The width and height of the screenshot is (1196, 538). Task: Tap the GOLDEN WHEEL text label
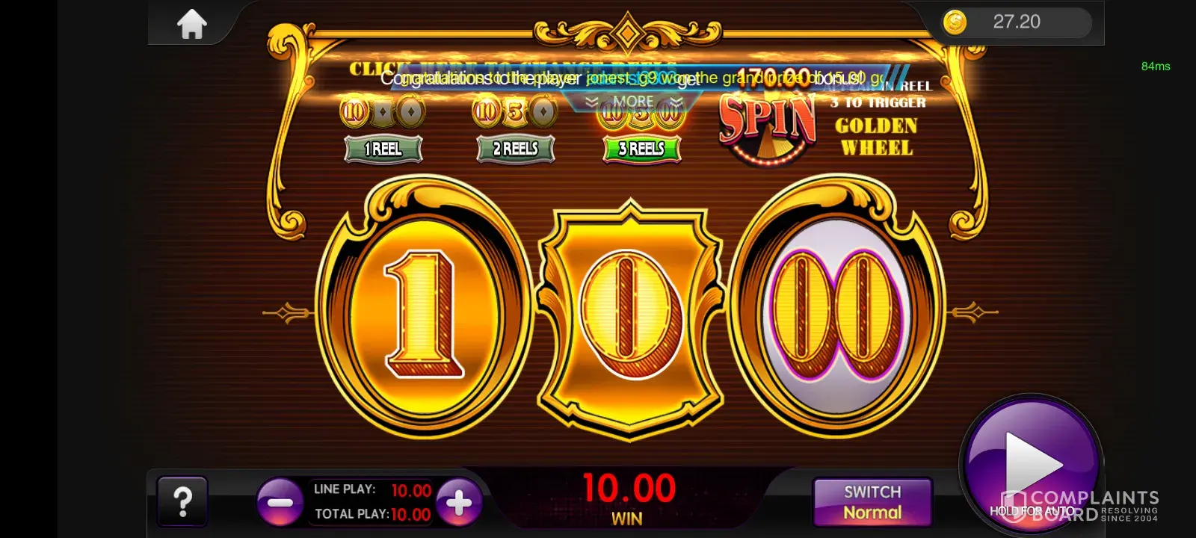tap(877, 137)
